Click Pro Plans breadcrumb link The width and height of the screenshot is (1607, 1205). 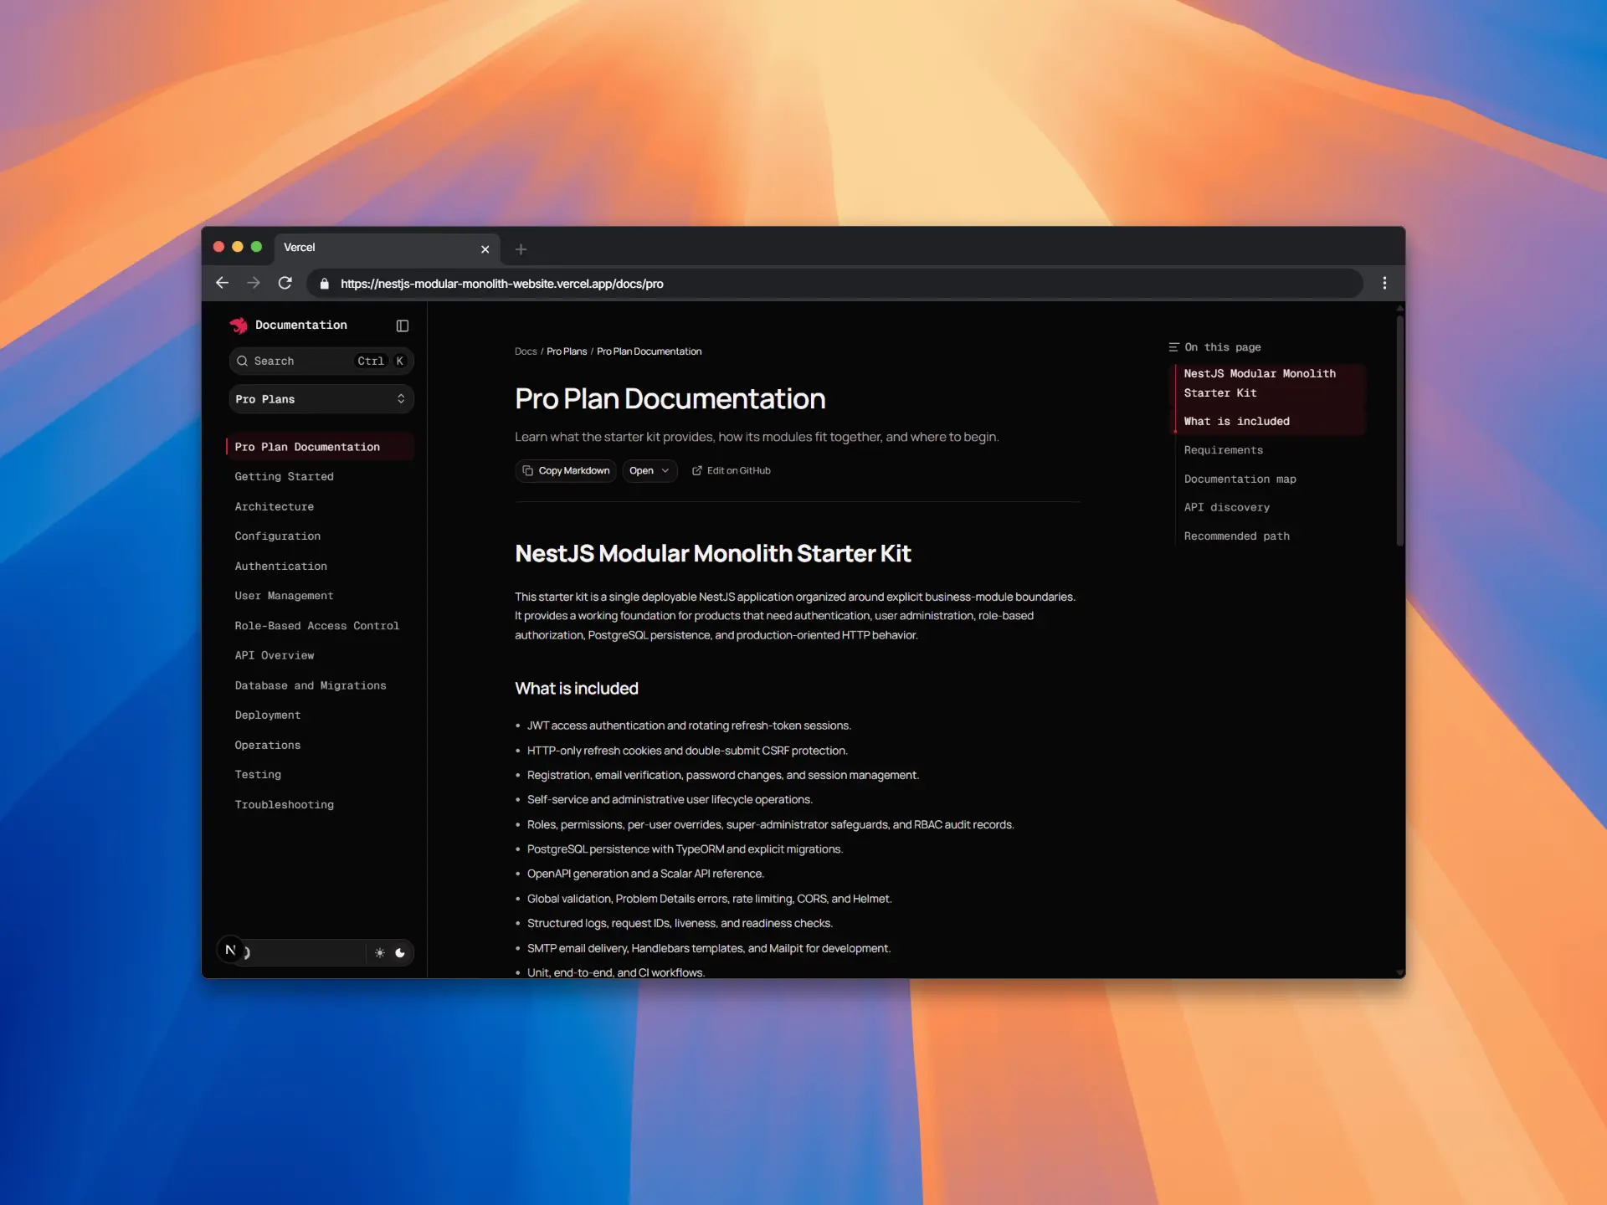tap(567, 351)
